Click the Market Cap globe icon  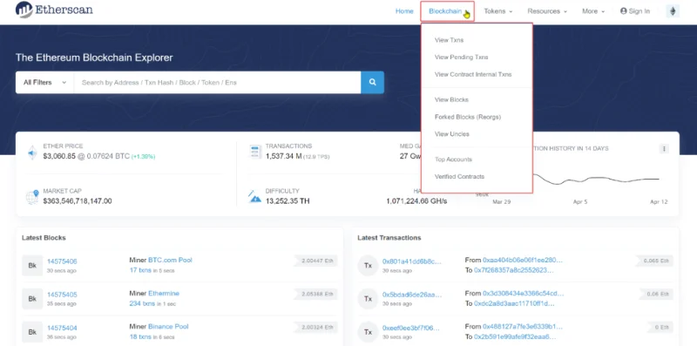32,197
